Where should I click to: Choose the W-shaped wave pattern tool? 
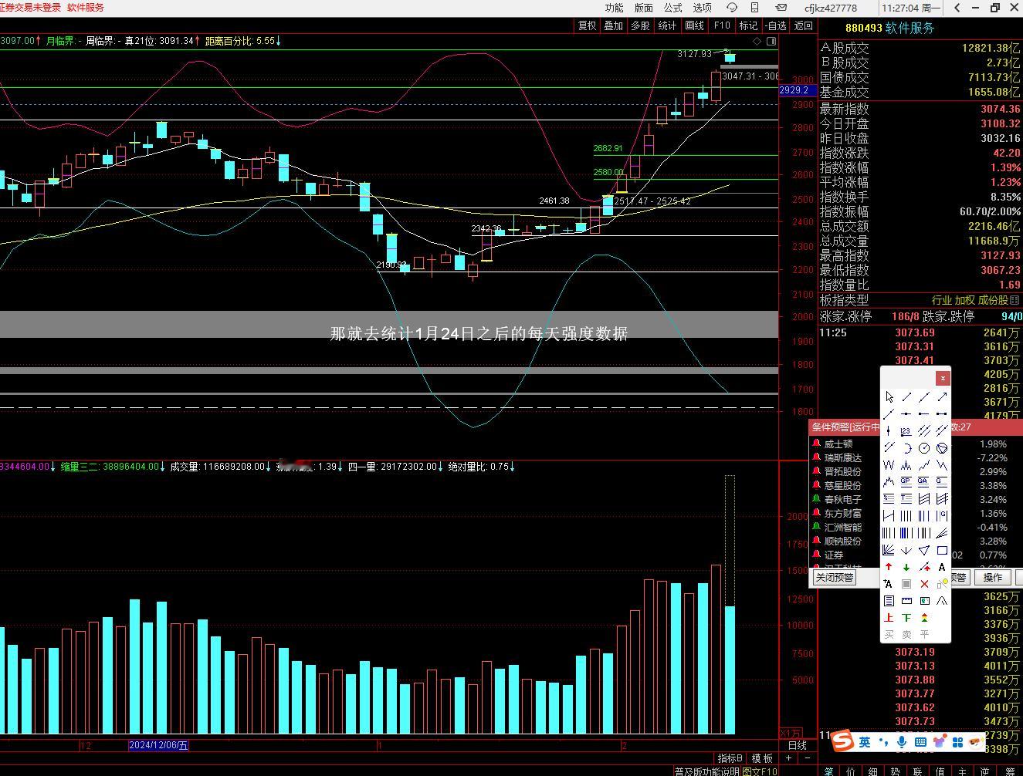point(889,464)
